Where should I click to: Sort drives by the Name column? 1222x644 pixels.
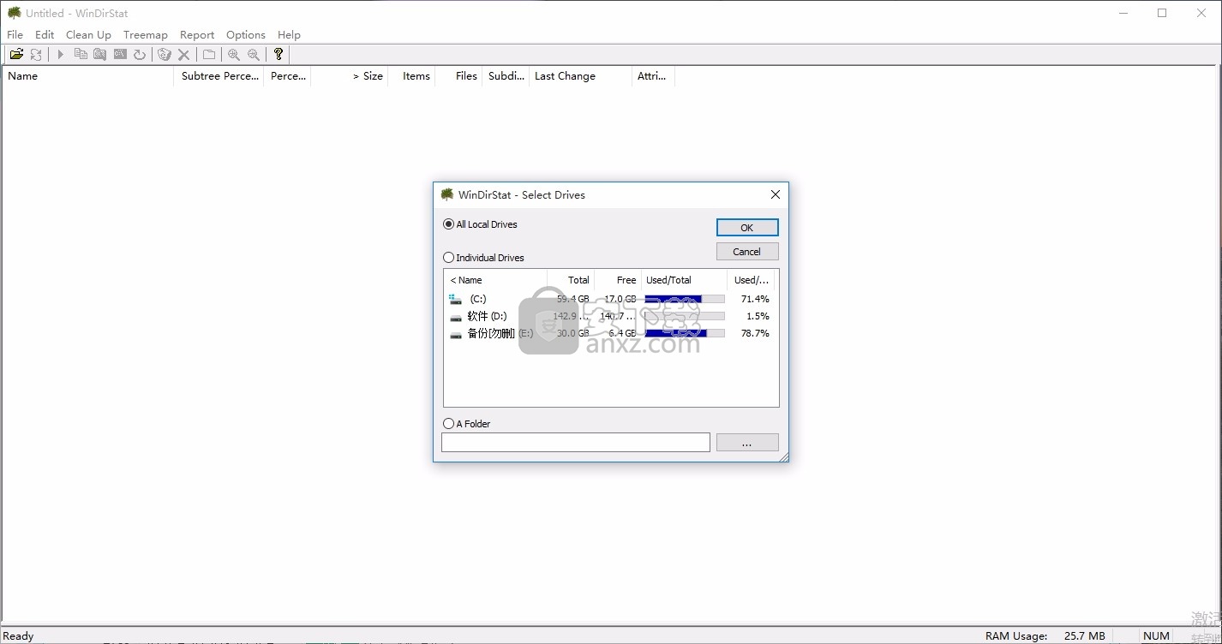pos(495,280)
